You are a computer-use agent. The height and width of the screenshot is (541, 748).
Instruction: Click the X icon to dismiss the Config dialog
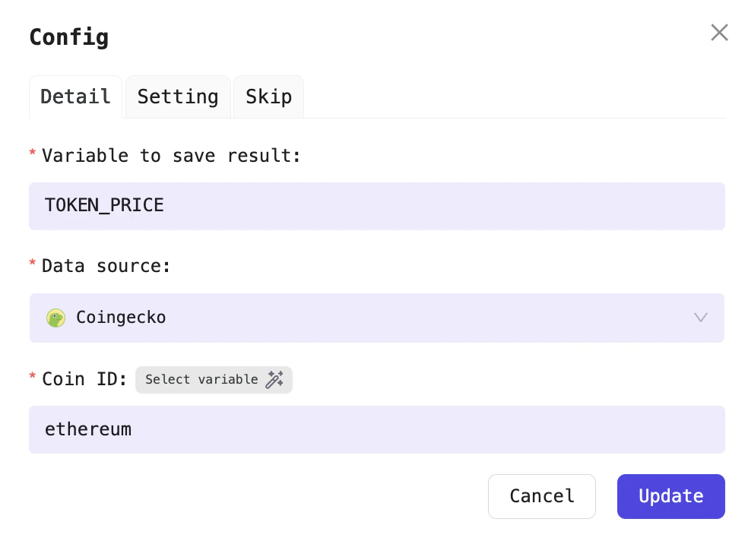click(719, 32)
